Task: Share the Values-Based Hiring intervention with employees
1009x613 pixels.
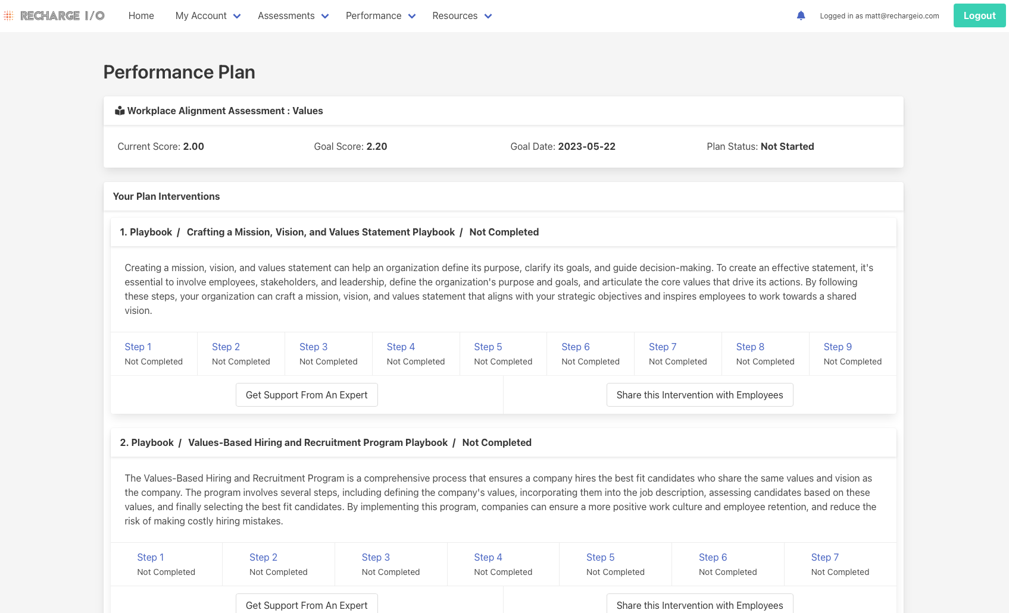Action: 699,603
